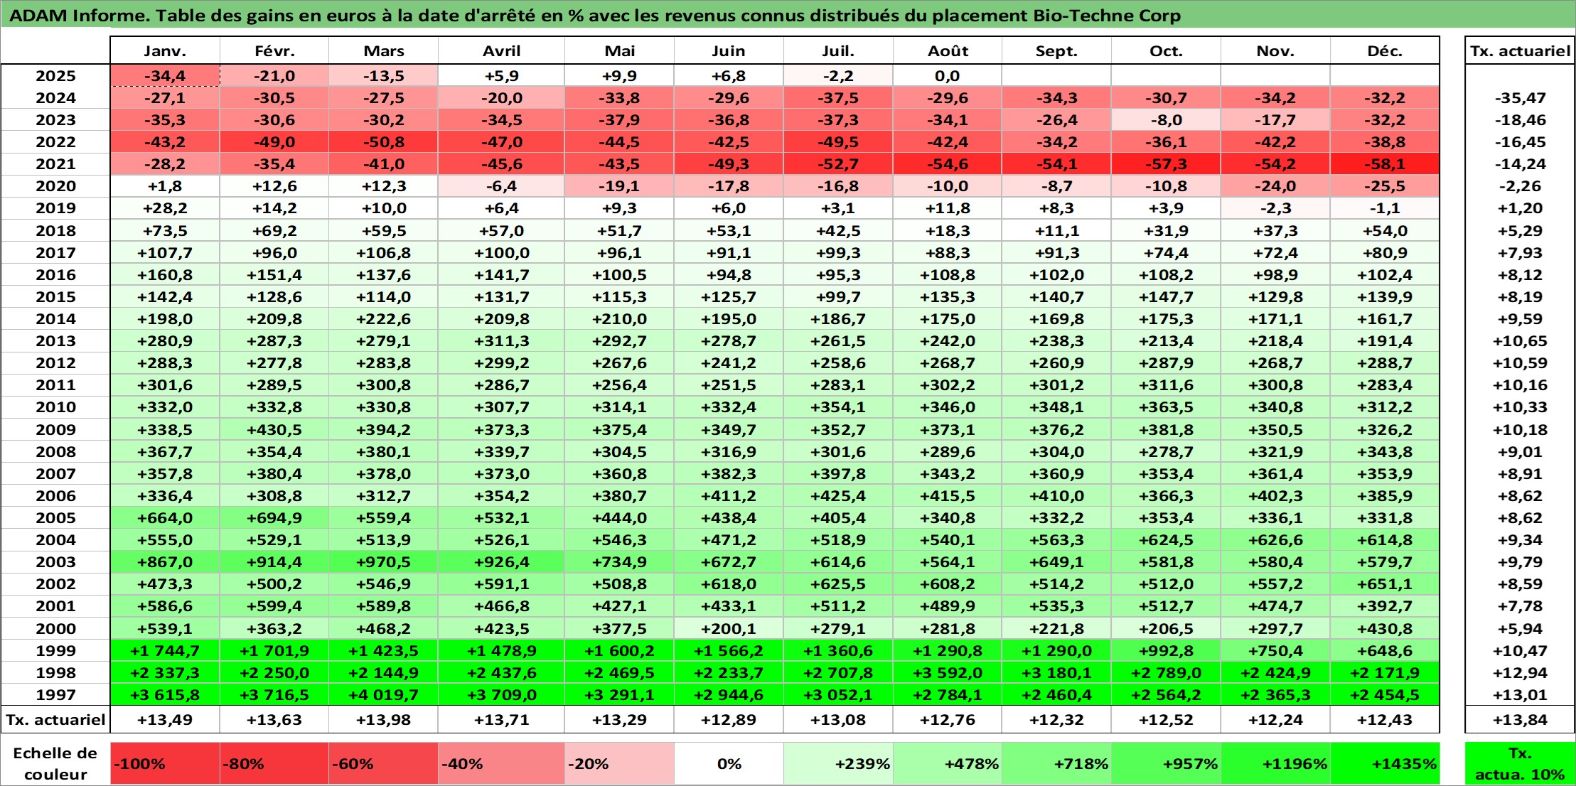1576x786 pixels.
Task: Click cell -58,1 for December 2021
Action: (1385, 164)
